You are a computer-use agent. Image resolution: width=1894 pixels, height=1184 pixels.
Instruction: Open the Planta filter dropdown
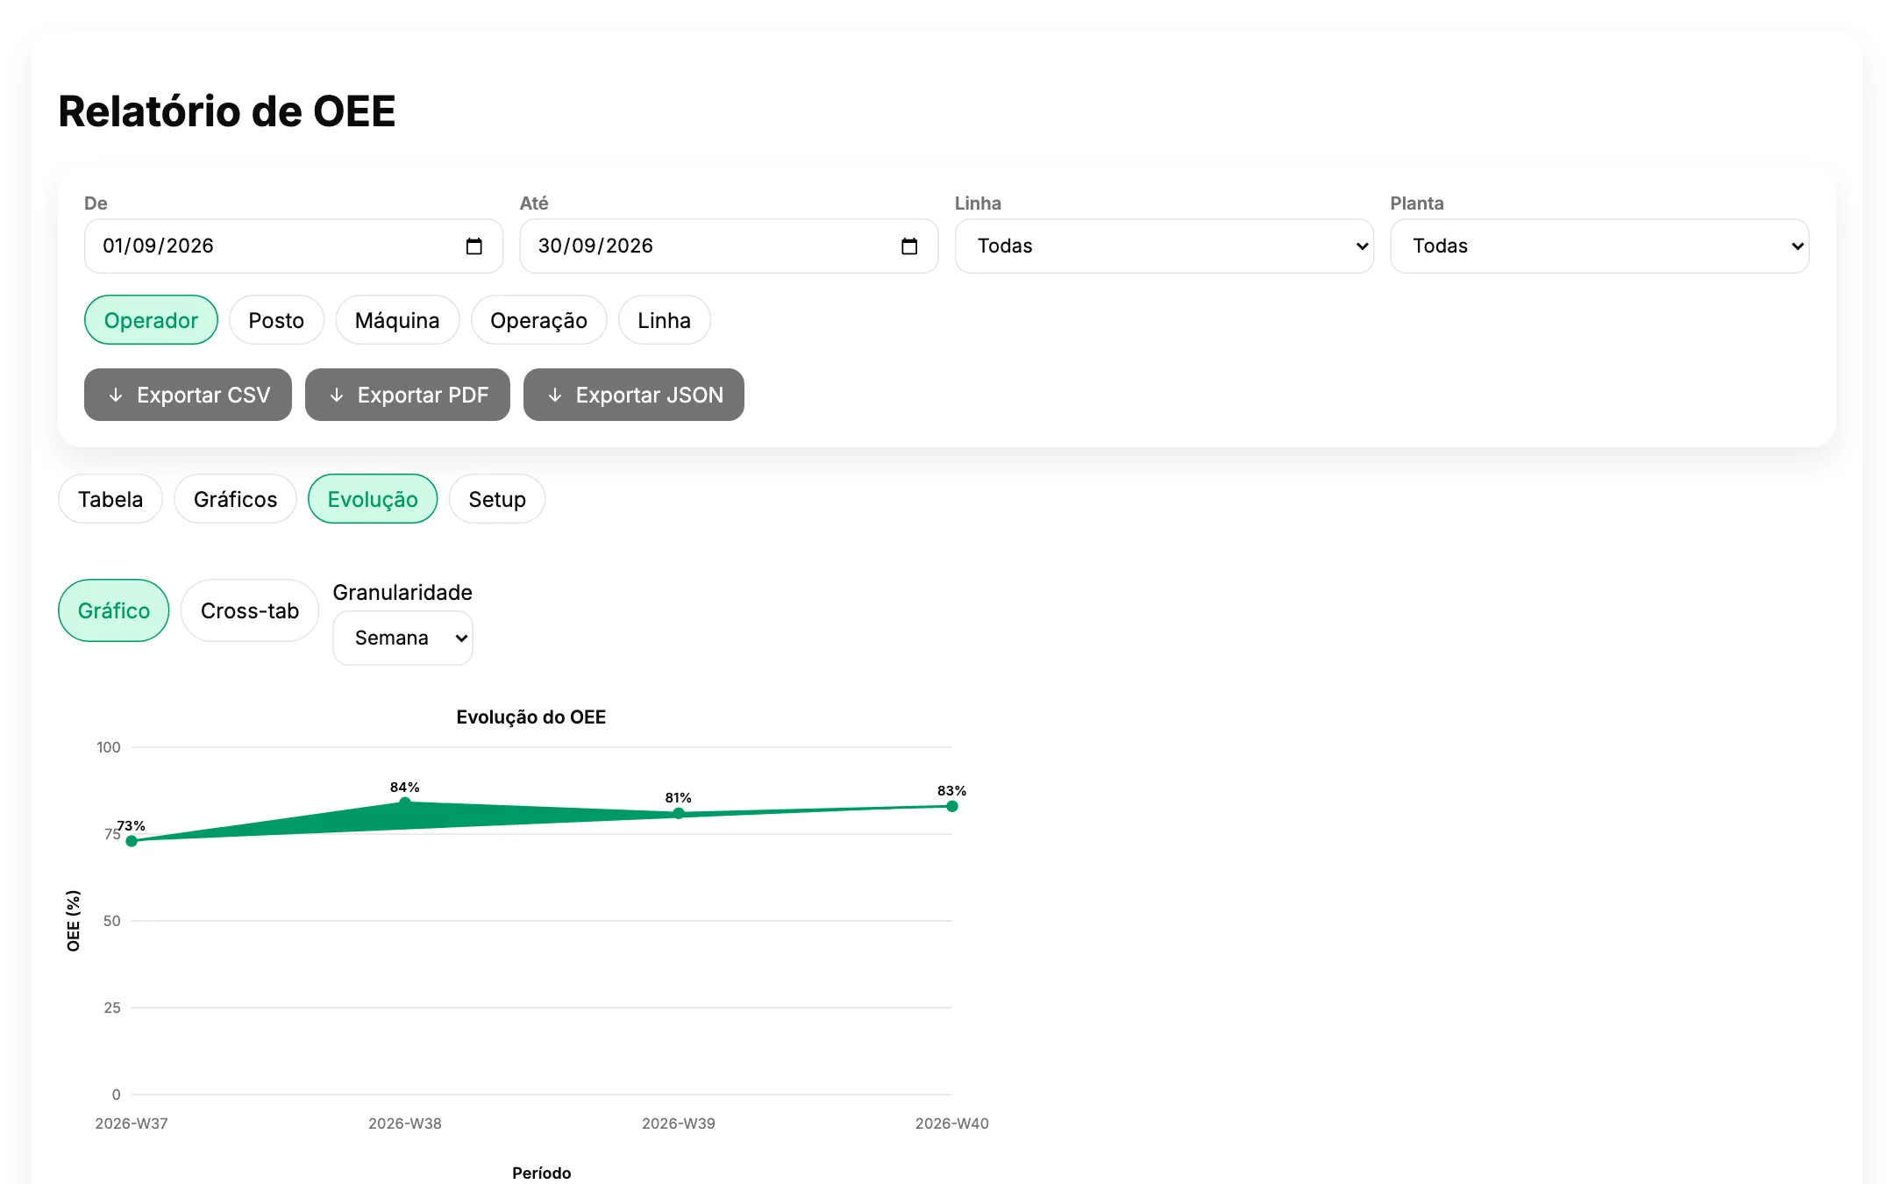1599,246
